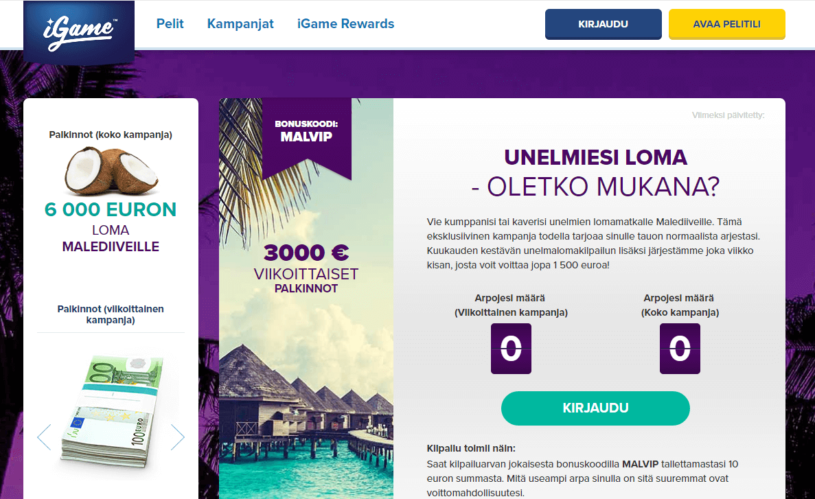Click the BONUSKOODI: MALVIP ribbon
The image size is (815, 499).
[307, 138]
